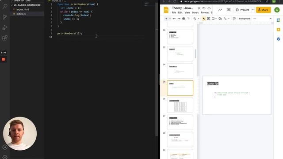Select the Text box tool
Screen dimensions: 283x159
pos(208,19)
